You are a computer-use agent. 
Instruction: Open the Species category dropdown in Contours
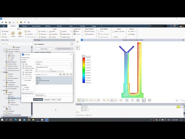click(x=54, y=64)
